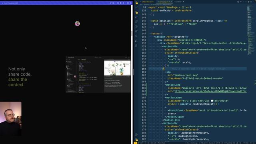Screen dimensions: 256x144
Task: Switch to the first editor tab
Action: 148,2
